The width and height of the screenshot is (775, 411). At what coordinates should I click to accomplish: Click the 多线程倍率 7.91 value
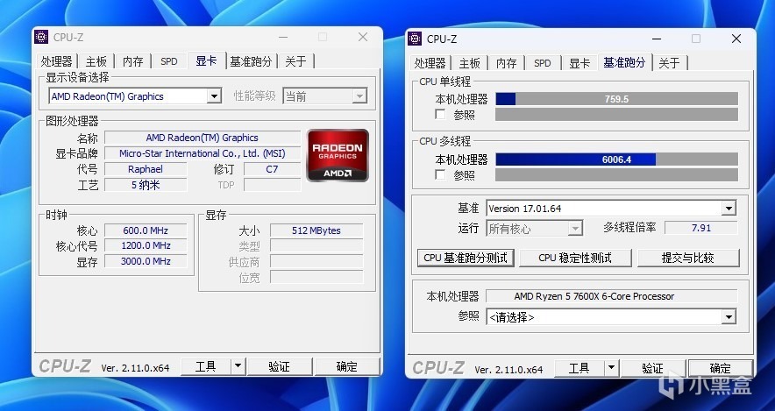(x=700, y=228)
